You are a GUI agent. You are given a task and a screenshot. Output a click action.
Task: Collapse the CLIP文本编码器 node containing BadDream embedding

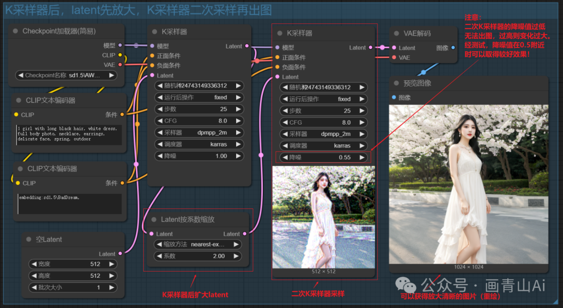[x=20, y=169]
